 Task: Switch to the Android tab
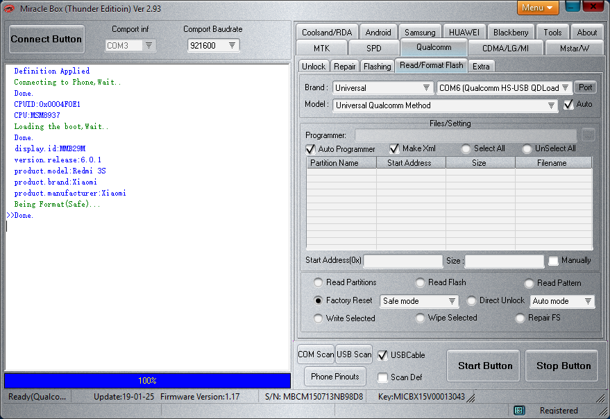378,33
